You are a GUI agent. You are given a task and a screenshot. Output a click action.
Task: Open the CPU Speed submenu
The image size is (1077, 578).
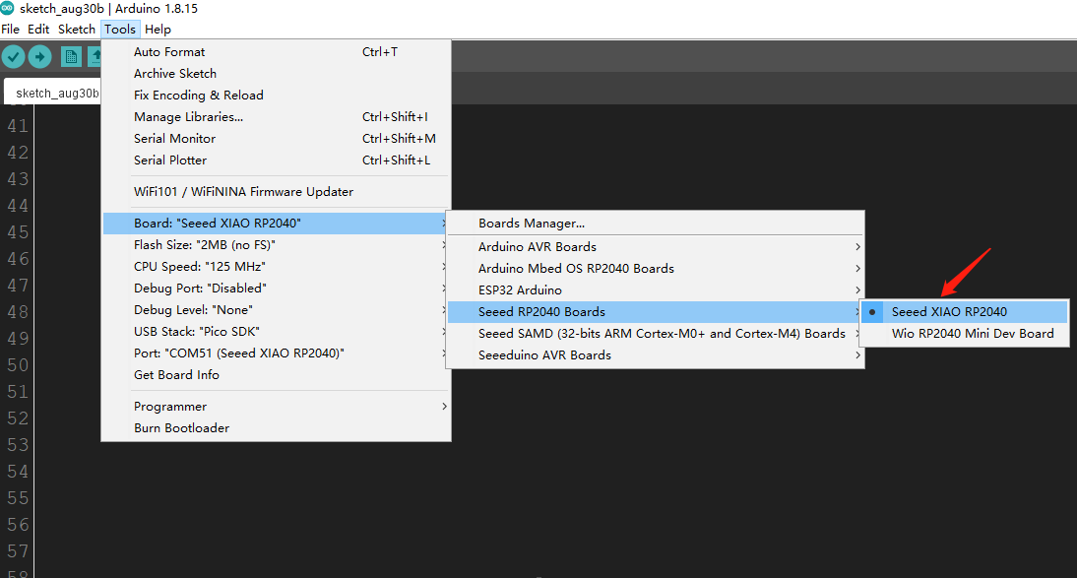tap(276, 267)
